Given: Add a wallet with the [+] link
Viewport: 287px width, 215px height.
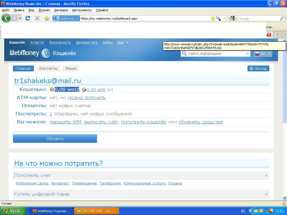Looking at the screenshot, I should [110, 90].
